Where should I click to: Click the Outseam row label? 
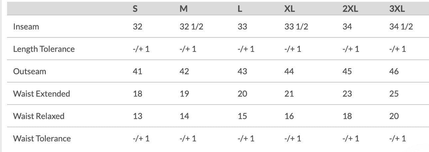point(30,71)
